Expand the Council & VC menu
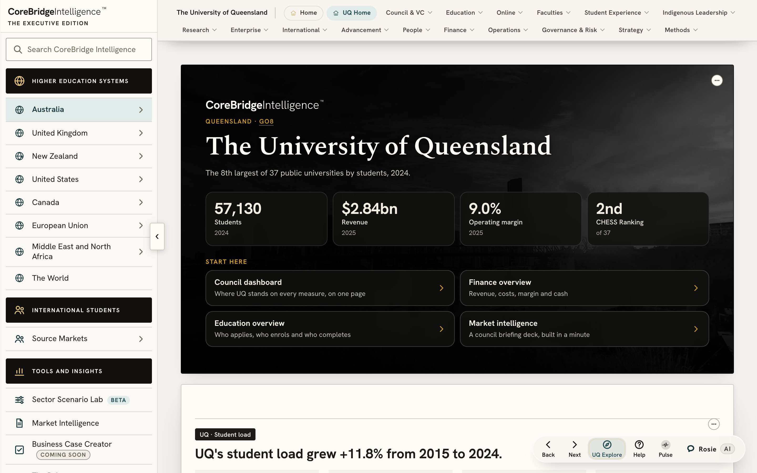This screenshot has height=473, width=757. click(x=409, y=13)
